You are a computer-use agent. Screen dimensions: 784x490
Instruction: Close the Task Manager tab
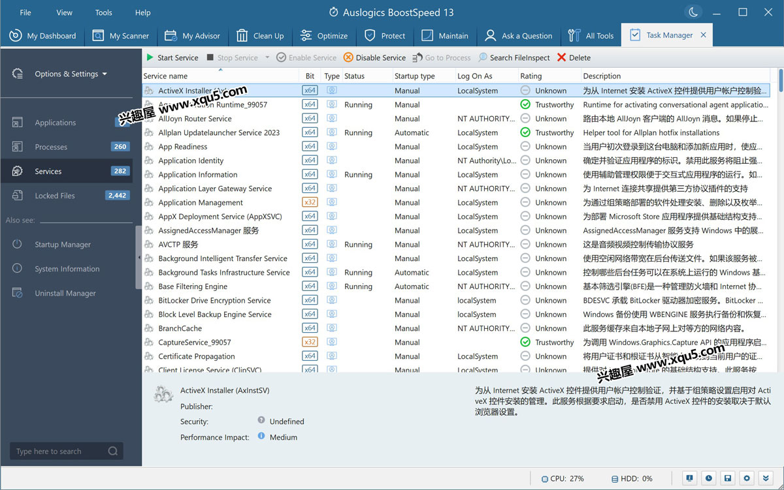click(703, 35)
